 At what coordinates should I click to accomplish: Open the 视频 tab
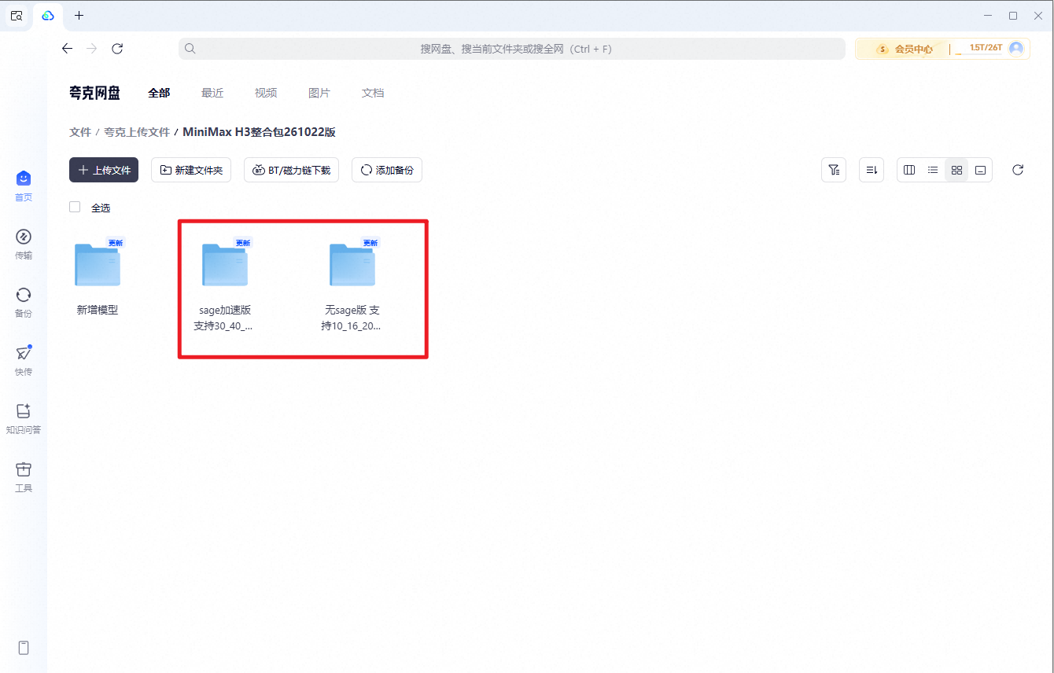coord(266,93)
